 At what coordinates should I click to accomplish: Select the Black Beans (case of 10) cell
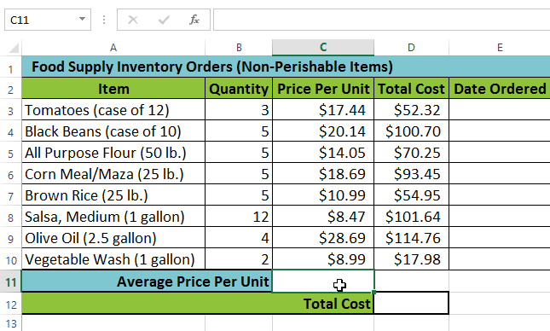[x=113, y=131]
